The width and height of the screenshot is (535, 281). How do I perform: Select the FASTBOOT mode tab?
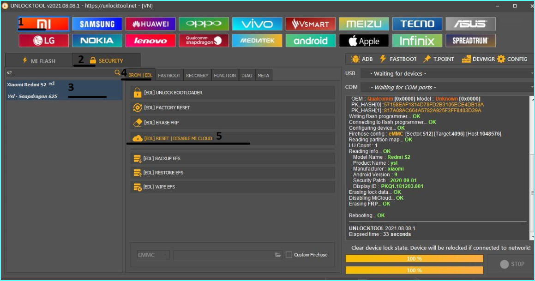(169, 75)
